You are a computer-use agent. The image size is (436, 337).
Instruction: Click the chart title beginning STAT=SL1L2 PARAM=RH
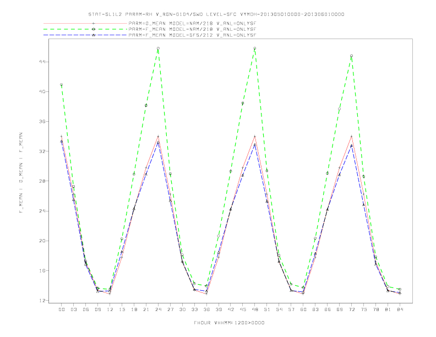pyautogui.click(x=216, y=14)
